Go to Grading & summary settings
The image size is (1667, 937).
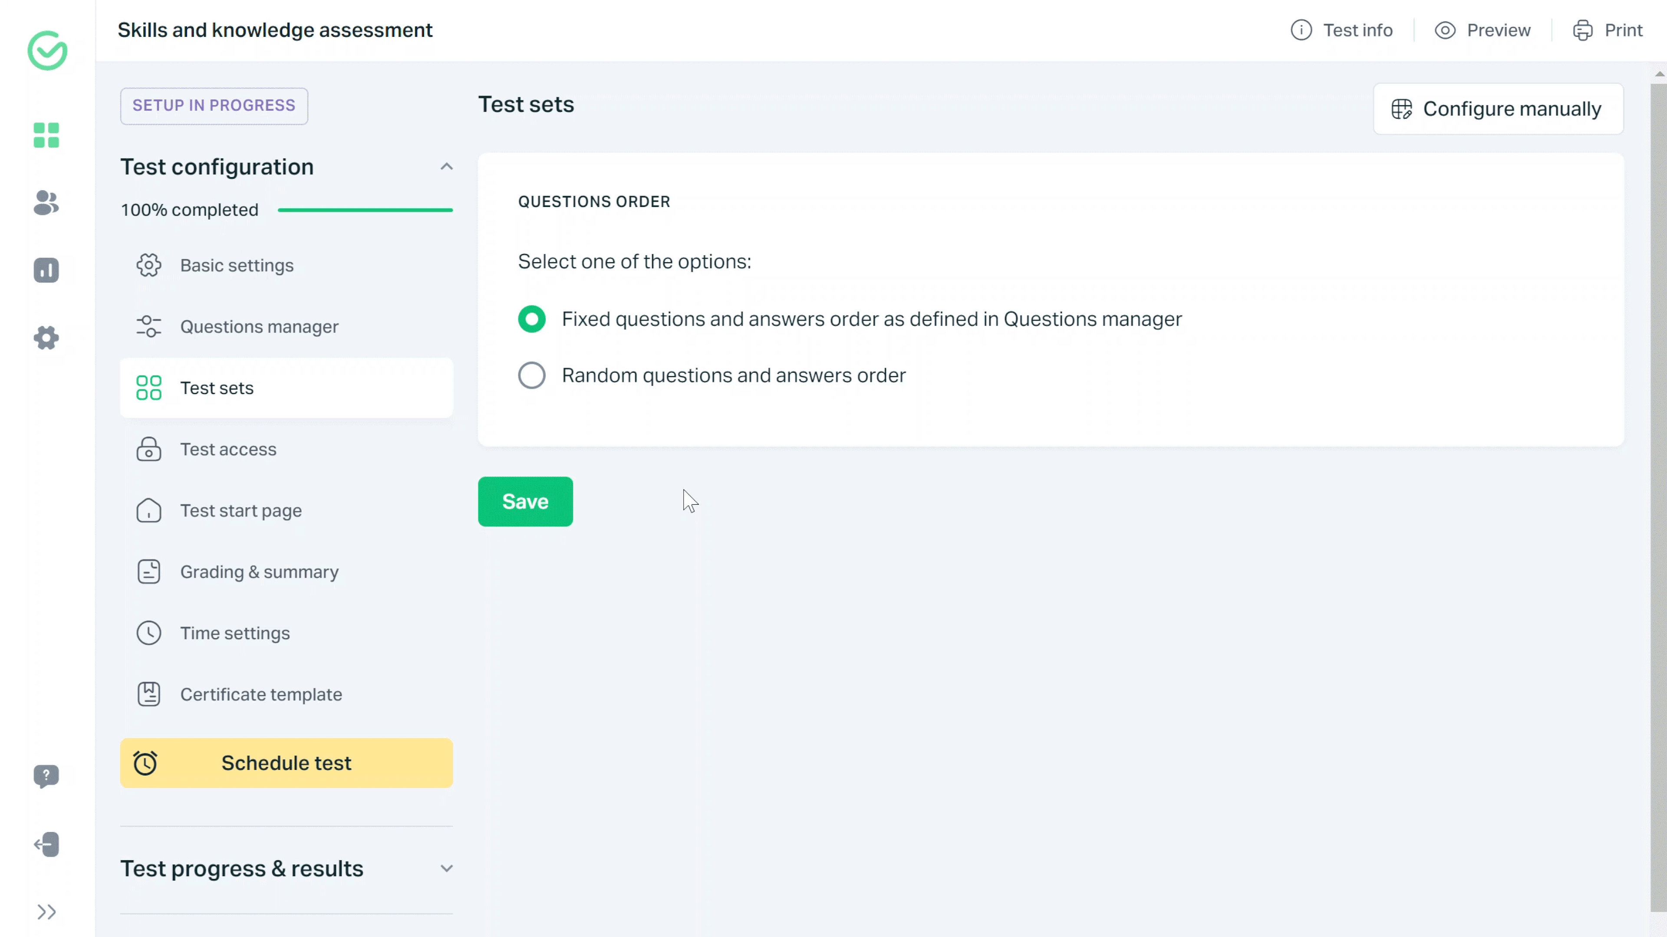pos(259,572)
